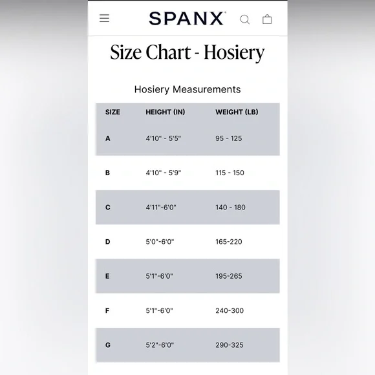Select size C row label
This screenshot has height=375, width=375.
[108, 208]
